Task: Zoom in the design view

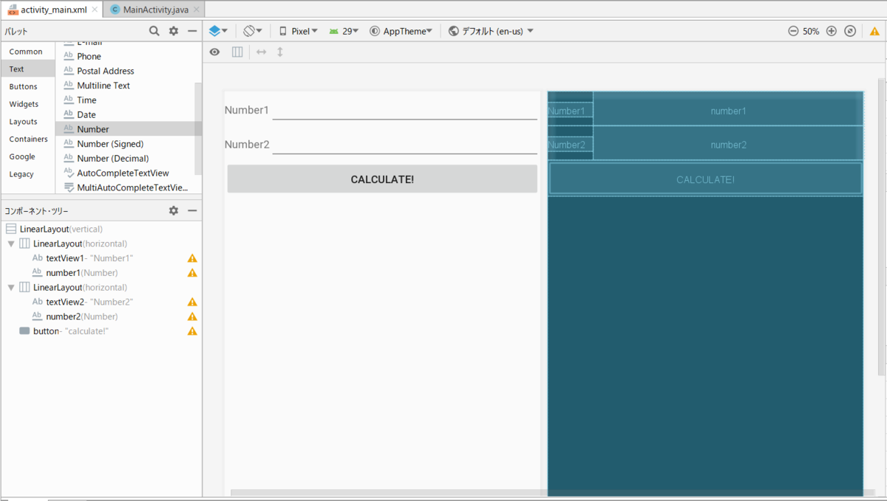Action: click(x=832, y=31)
